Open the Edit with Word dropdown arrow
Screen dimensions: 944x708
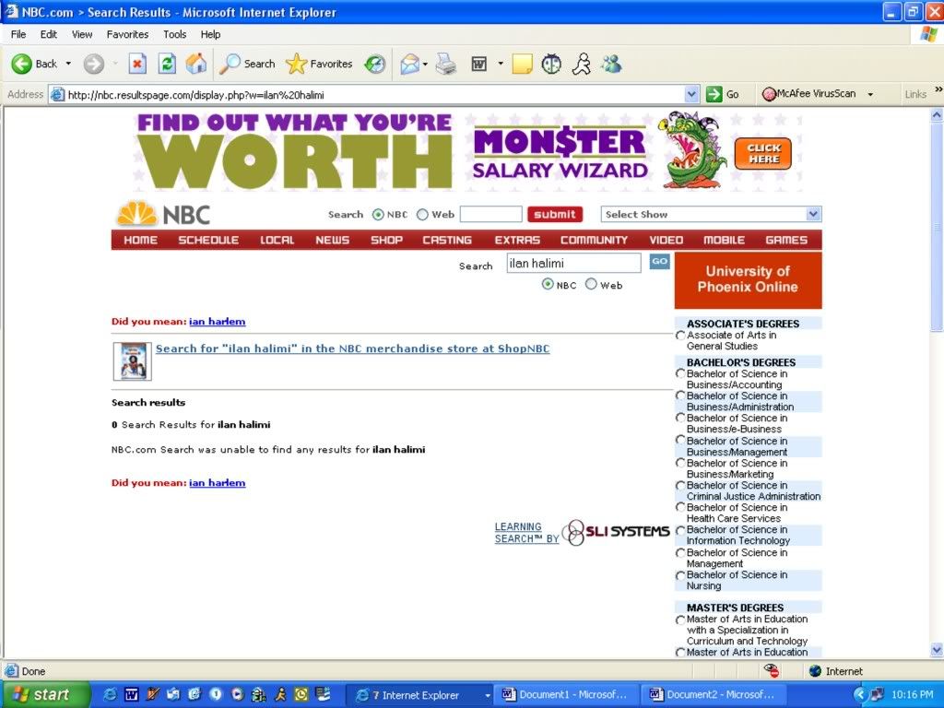point(500,64)
